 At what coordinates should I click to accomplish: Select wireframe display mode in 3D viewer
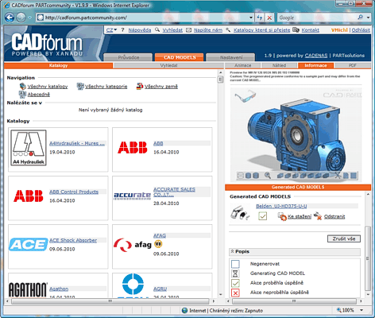[241, 176]
